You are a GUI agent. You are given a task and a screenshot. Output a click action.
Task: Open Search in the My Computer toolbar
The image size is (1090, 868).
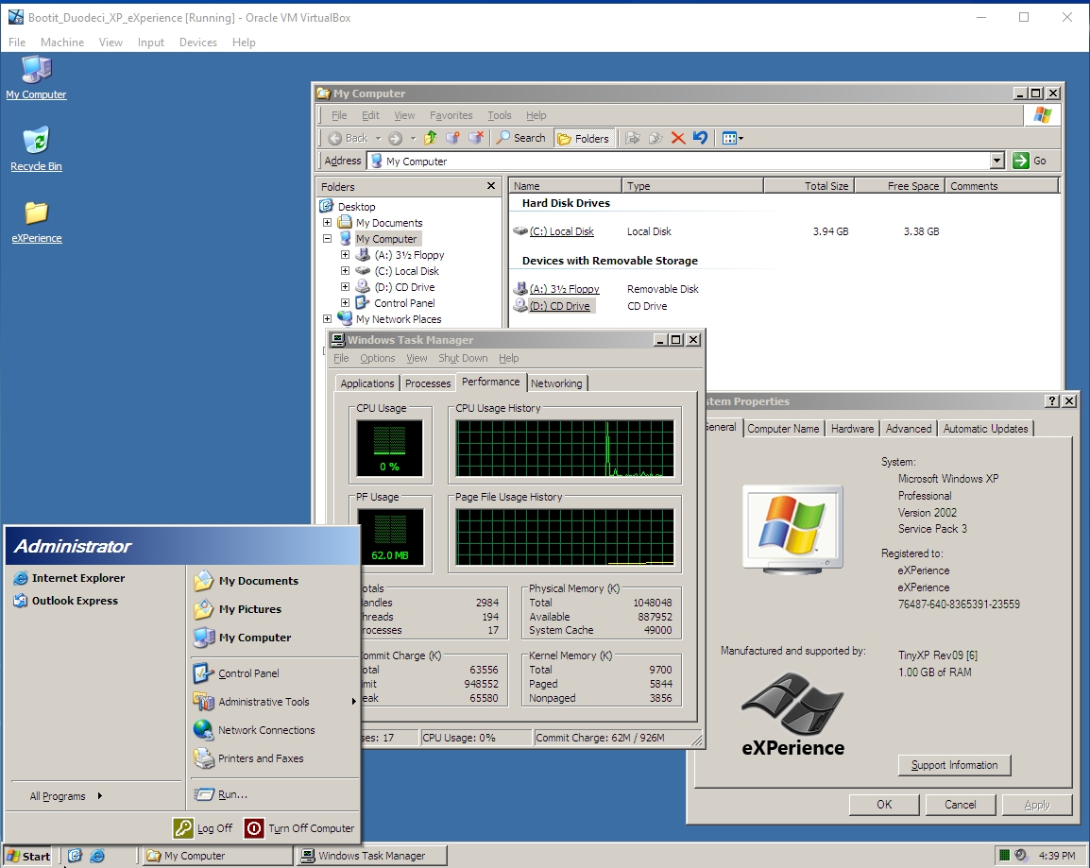click(x=520, y=138)
